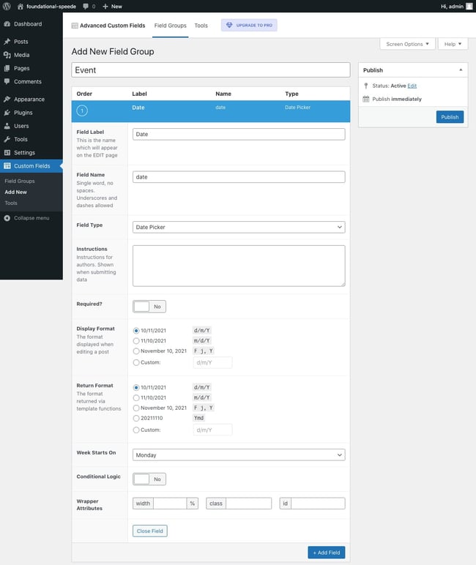
Task: Open Field Groups in sidebar submenu
Action: 20,181
